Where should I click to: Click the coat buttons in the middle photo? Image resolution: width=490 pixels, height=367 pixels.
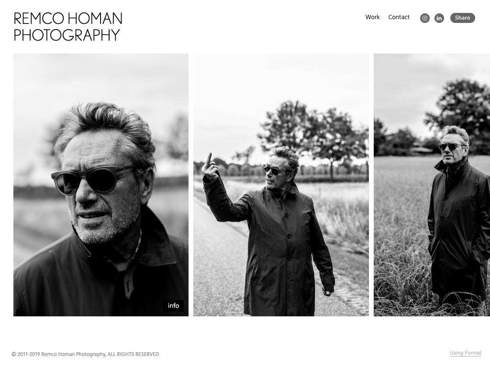point(288,236)
